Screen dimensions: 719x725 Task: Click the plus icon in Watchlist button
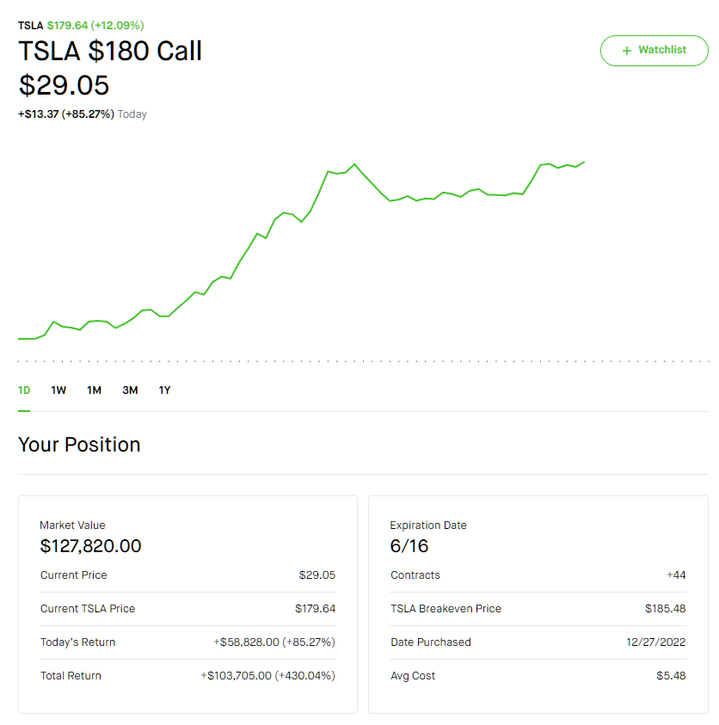point(627,51)
